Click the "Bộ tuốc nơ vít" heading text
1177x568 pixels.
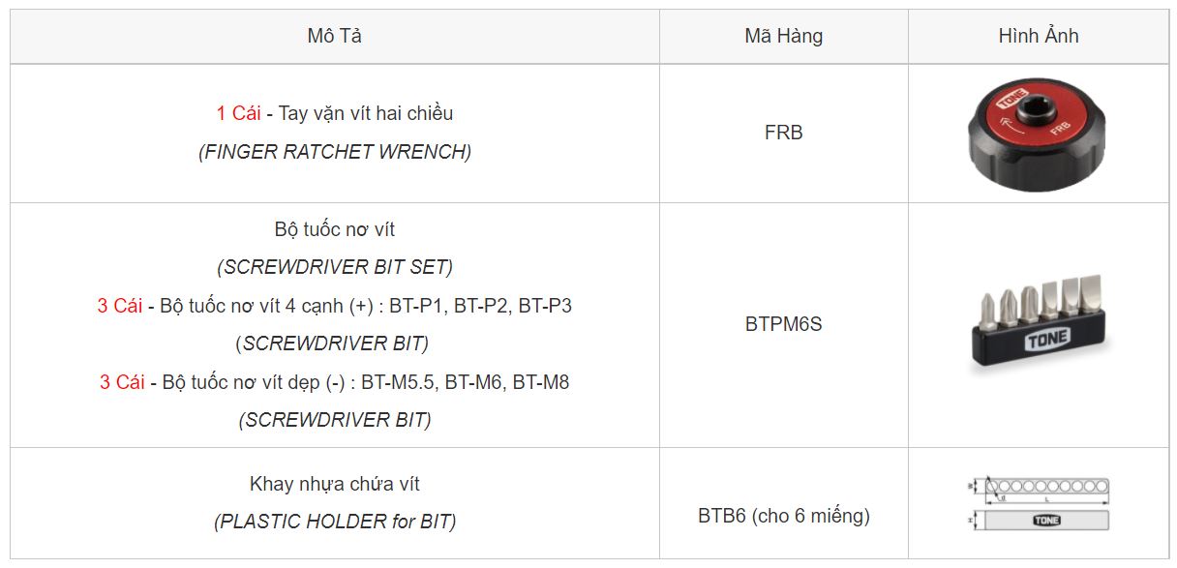(335, 229)
